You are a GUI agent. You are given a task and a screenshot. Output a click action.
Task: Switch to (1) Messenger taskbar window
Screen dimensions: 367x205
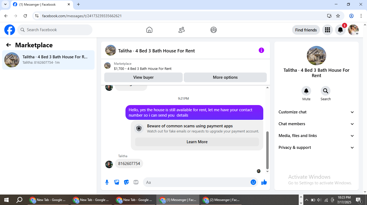click(x=178, y=200)
